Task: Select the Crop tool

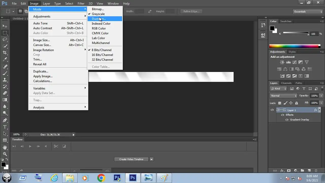Action: point(5,53)
